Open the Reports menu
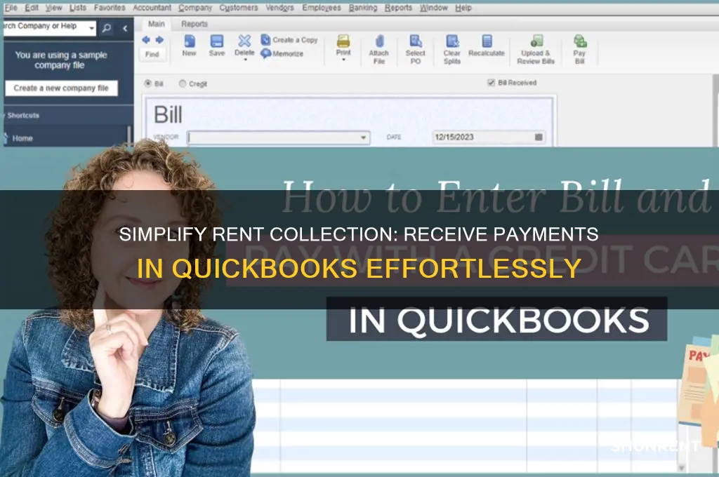719x477 pixels. tap(398, 8)
